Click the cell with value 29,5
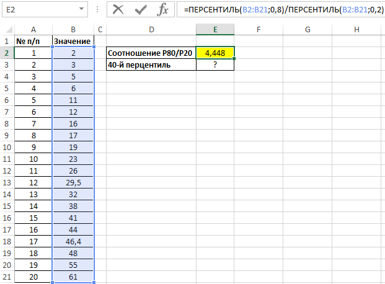 click(x=73, y=182)
